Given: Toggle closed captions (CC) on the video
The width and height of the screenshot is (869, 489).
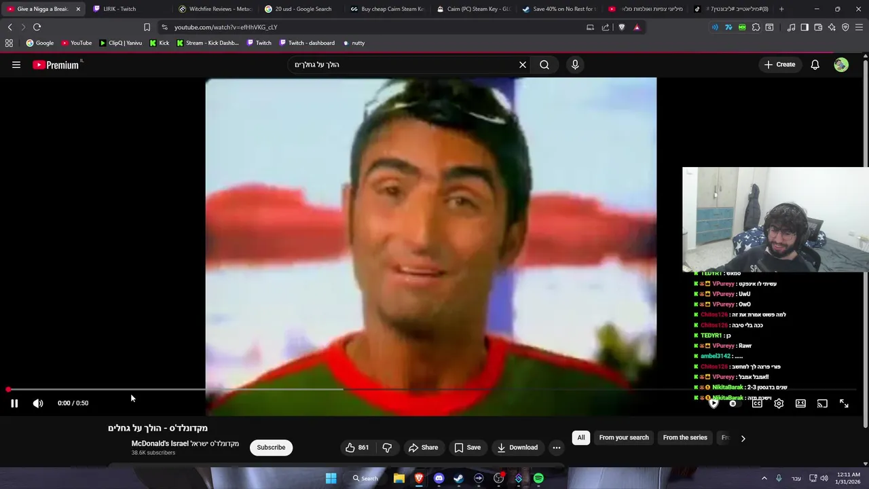Looking at the screenshot, I should click(x=757, y=403).
